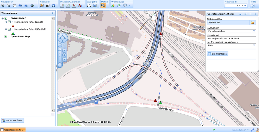
Task: Click the photo upload Daten tool
Action: (103, 6)
